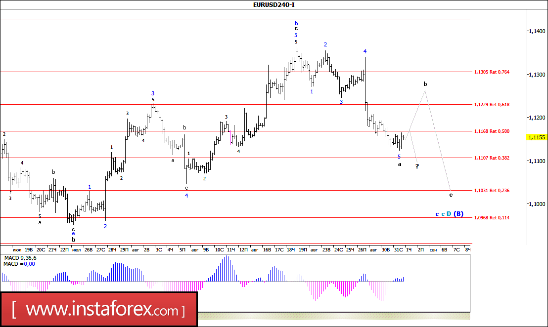This screenshot has height=327, width=548.
Task: Click the 24С date label
Action: coord(338,250)
